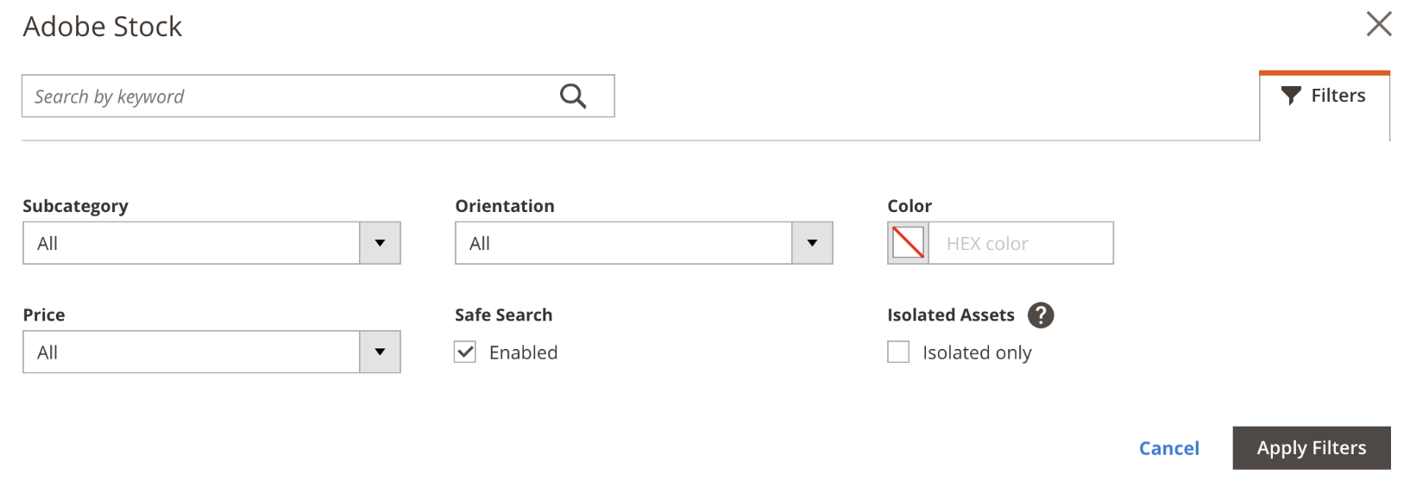
Task: Open the Subcategory dropdown
Action: coord(192,243)
